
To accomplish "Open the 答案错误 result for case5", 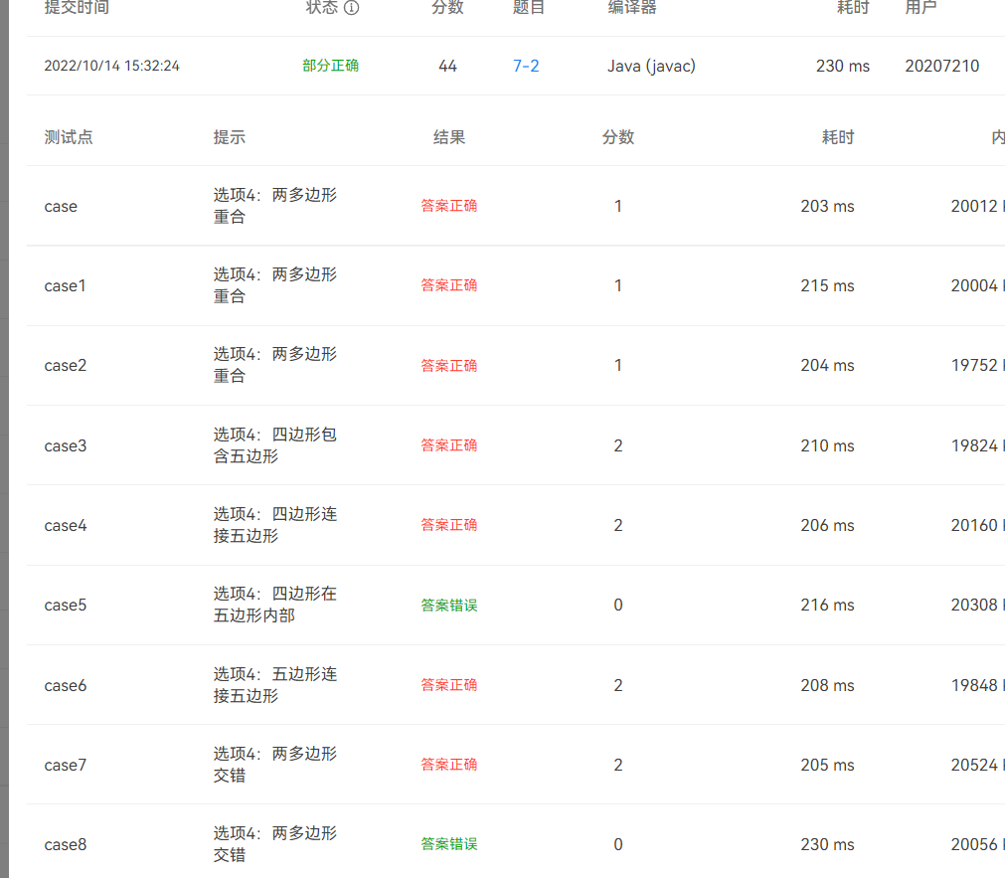I will (448, 605).
